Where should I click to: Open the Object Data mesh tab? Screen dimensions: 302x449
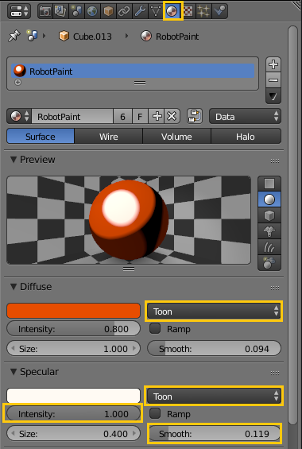click(x=156, y=11)
